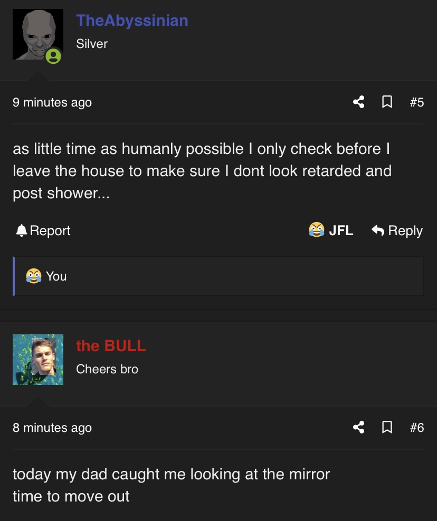Open the reactions list showing You

pyautogui.click(x=218, y=276)
